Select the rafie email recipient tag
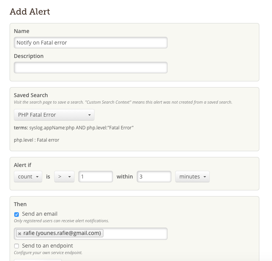272x261 pixels. 62,233
